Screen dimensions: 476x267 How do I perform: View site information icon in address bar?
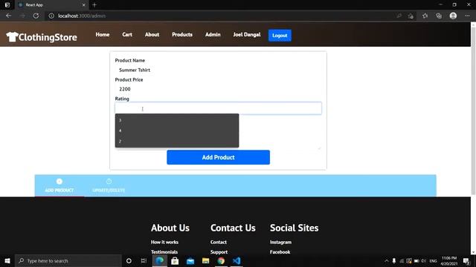click(x=51, y=16)
